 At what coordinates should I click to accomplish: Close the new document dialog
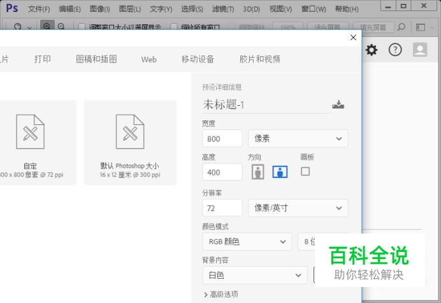pos(353,38)
